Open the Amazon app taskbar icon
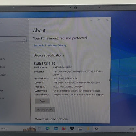 click(80, 129)
